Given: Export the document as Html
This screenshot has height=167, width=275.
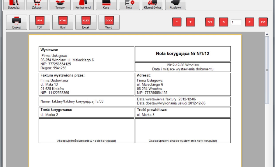Looking at the screenshot, I should pyautogui.click(x=63, y=22).
